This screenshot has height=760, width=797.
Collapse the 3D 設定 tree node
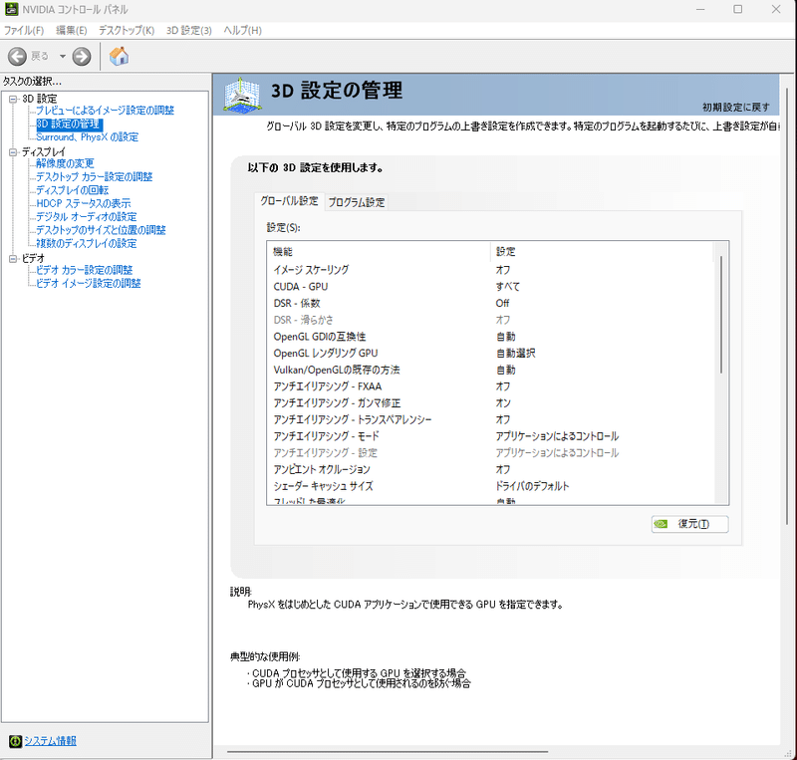(13, 99)
